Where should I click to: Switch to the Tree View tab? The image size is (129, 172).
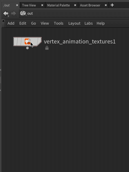[x=29, y=5]
